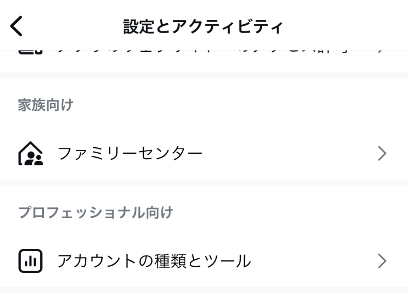Image resolution: width=408 pixels, height=303 pixels.
Task: Expand アカウントの種類とツール via its chevron
Action: coord(382,261)
